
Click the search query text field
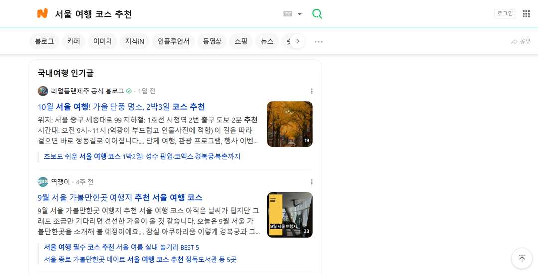pos(164,14)
